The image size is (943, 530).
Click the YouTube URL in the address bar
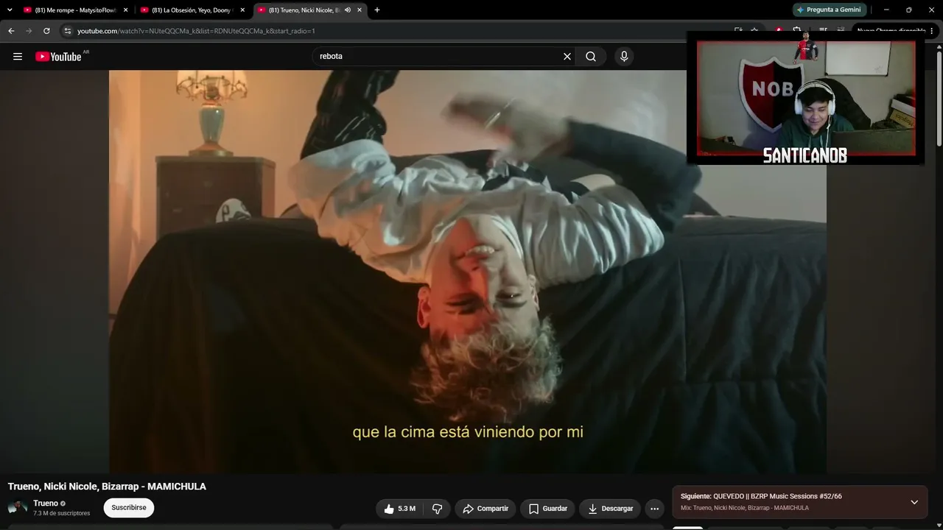pyautogui.click(x=196, y=31)
